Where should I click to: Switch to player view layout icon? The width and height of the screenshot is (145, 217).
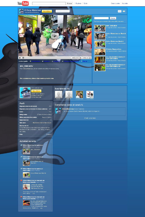click(x=120, y=11)
